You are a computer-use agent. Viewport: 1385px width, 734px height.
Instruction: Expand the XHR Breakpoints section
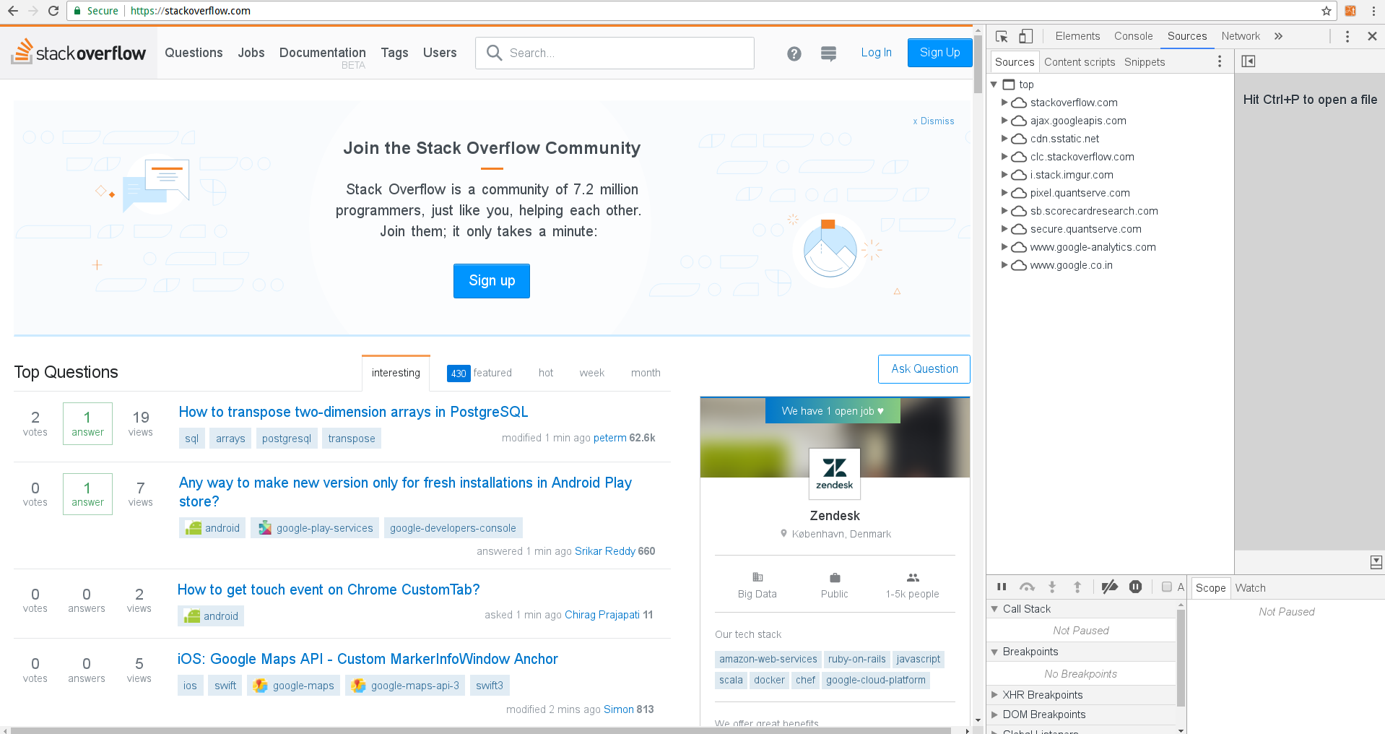[x=995, y=695]
